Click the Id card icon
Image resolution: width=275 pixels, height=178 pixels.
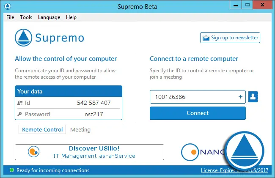click(20, 103)
